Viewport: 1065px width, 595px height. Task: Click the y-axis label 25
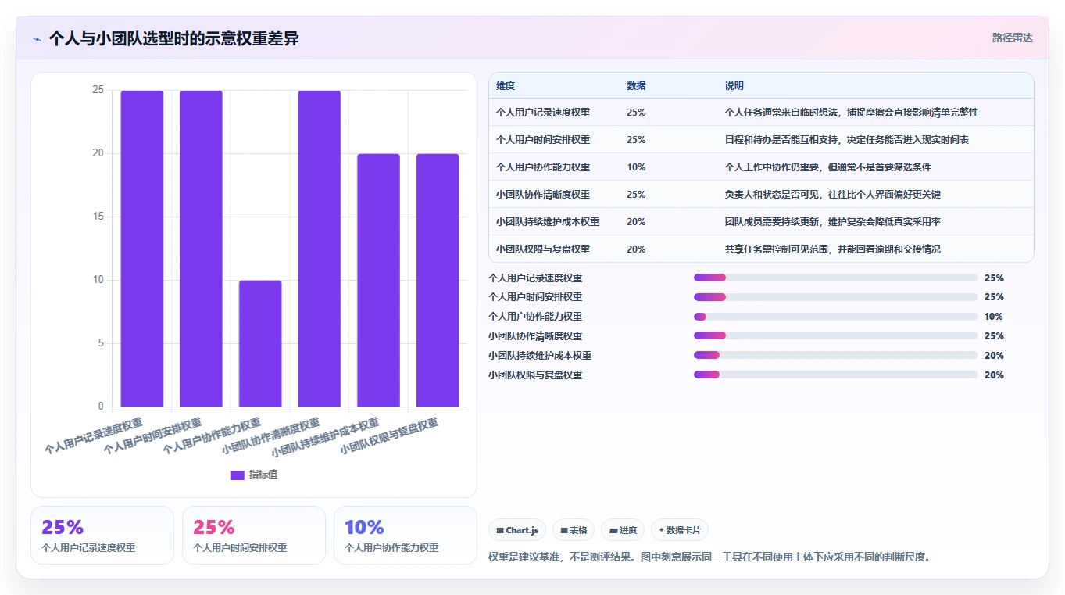click(x=98, y=90)
